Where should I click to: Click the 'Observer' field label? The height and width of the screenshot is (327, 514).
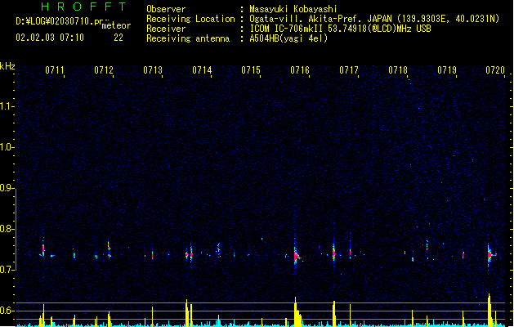click(x=166, y=9)
